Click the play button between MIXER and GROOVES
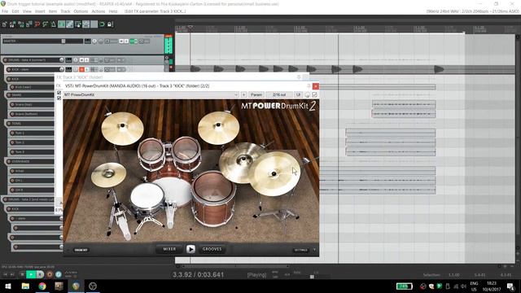Image resolution: width=521 pixels, height=293 pixels. (190, 249)
